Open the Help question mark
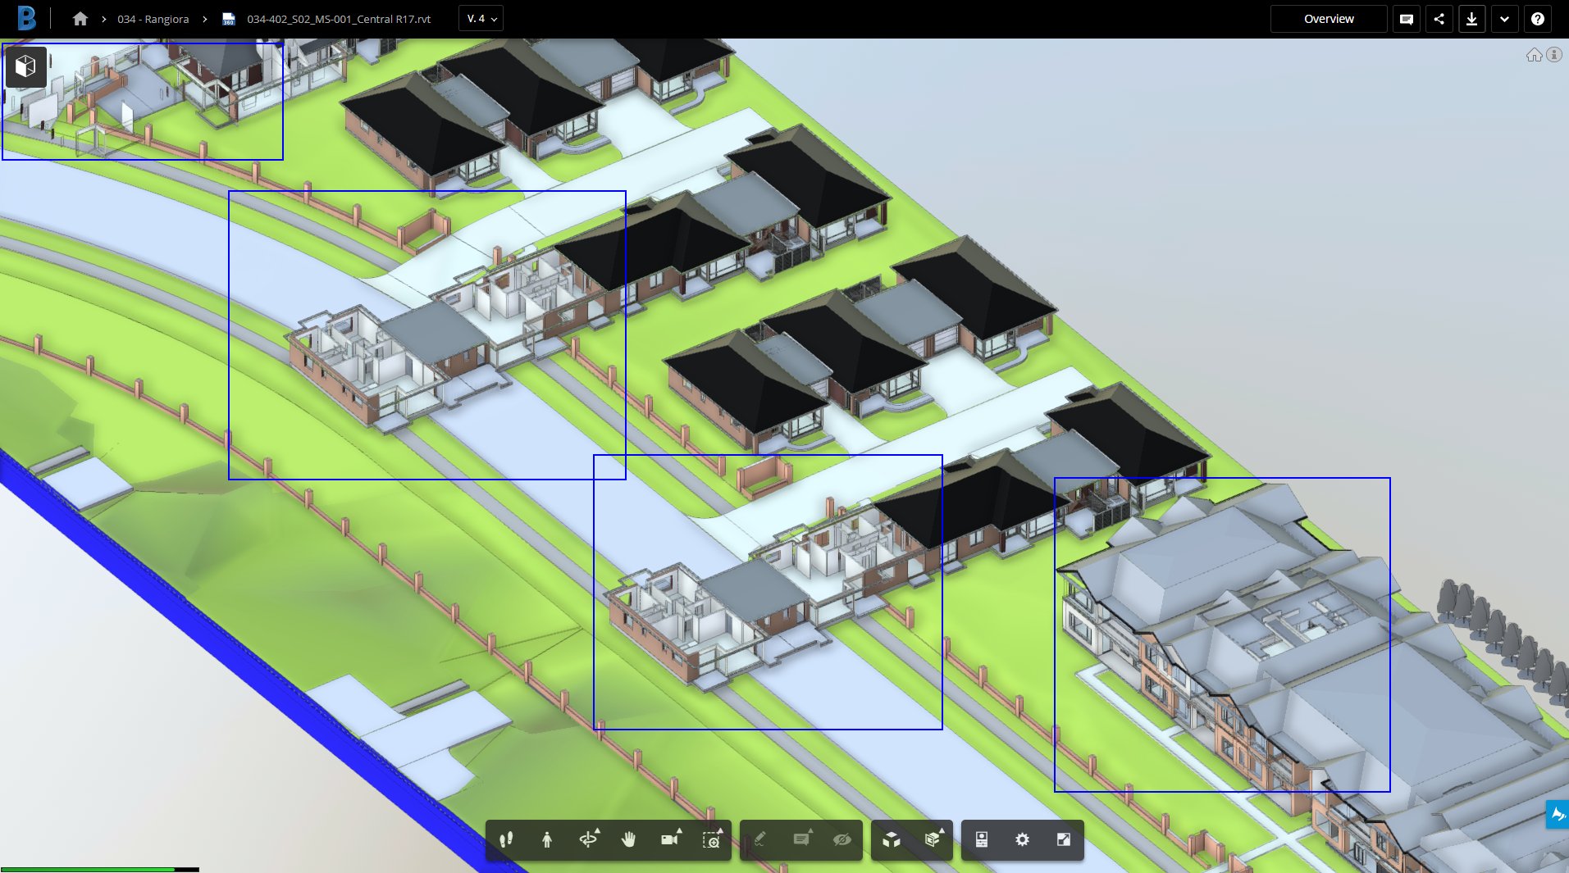 tap(1538, 18)
